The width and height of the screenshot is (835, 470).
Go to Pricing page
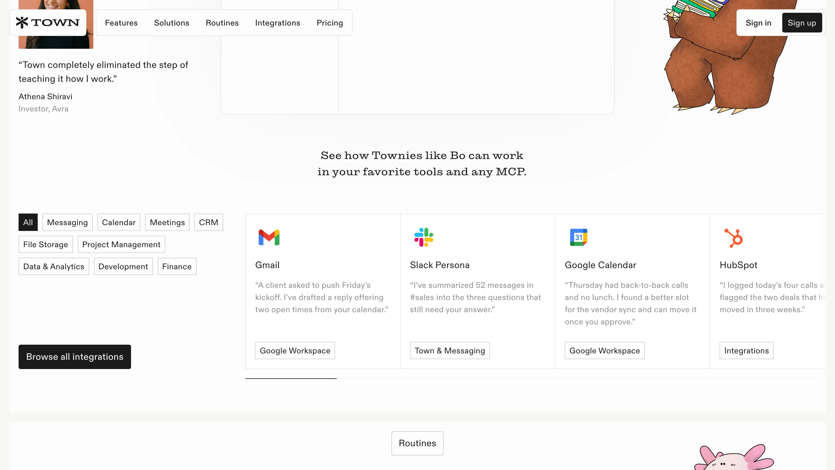[330, 23]
